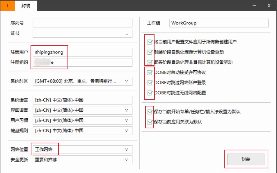The image size is (277, 173).
Task: Disable OOBE时自动接受许可协议 option
Action: 150,72
